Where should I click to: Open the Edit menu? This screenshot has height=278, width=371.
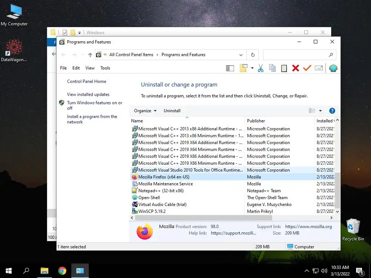[76, 68]
